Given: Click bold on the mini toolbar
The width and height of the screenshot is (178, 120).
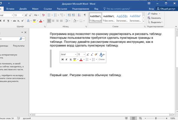Looking at the screenshot, I should pyautogui.click(x=62, y=60).
